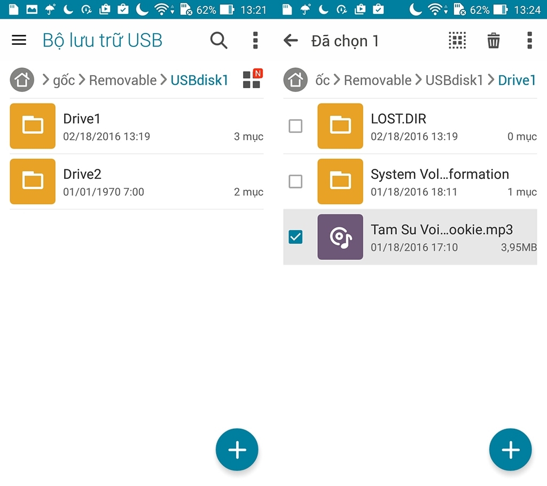Viewport: 547px width, 486px height.
Task: Select Removable in the left breadcrumb
Action: 123,80
